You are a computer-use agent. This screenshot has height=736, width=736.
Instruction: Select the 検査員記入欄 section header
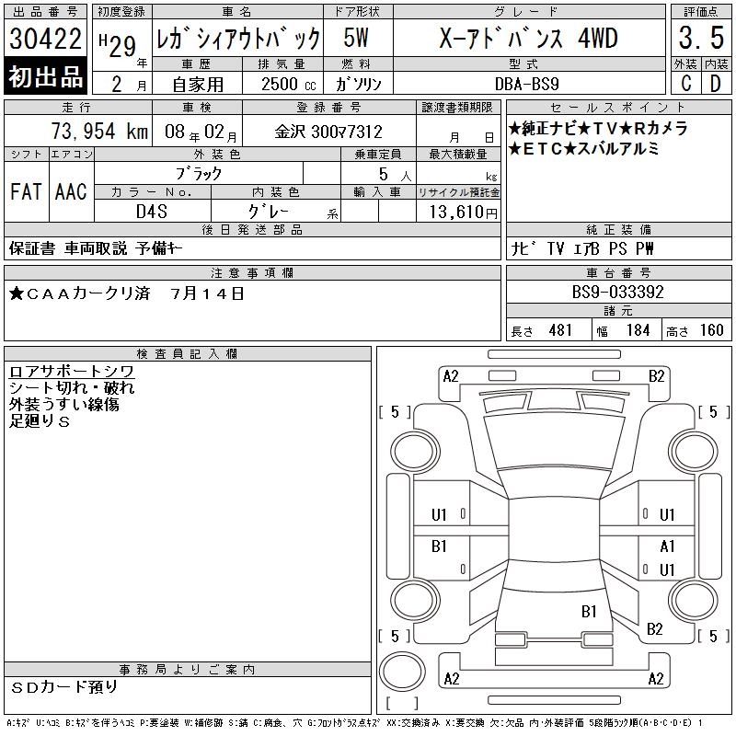tap(188, 354)
